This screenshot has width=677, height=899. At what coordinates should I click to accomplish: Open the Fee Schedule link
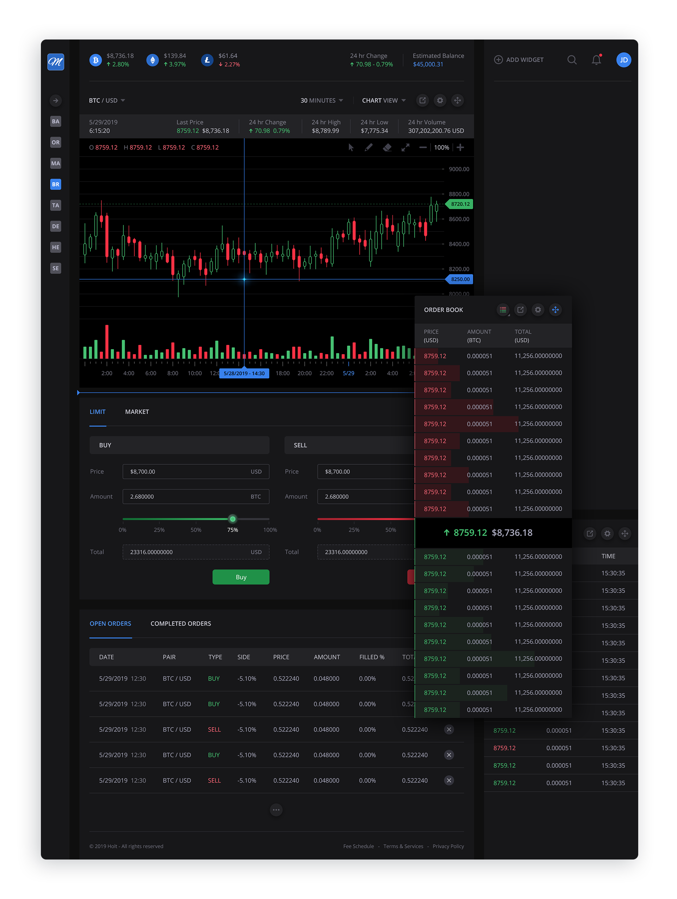358,846
